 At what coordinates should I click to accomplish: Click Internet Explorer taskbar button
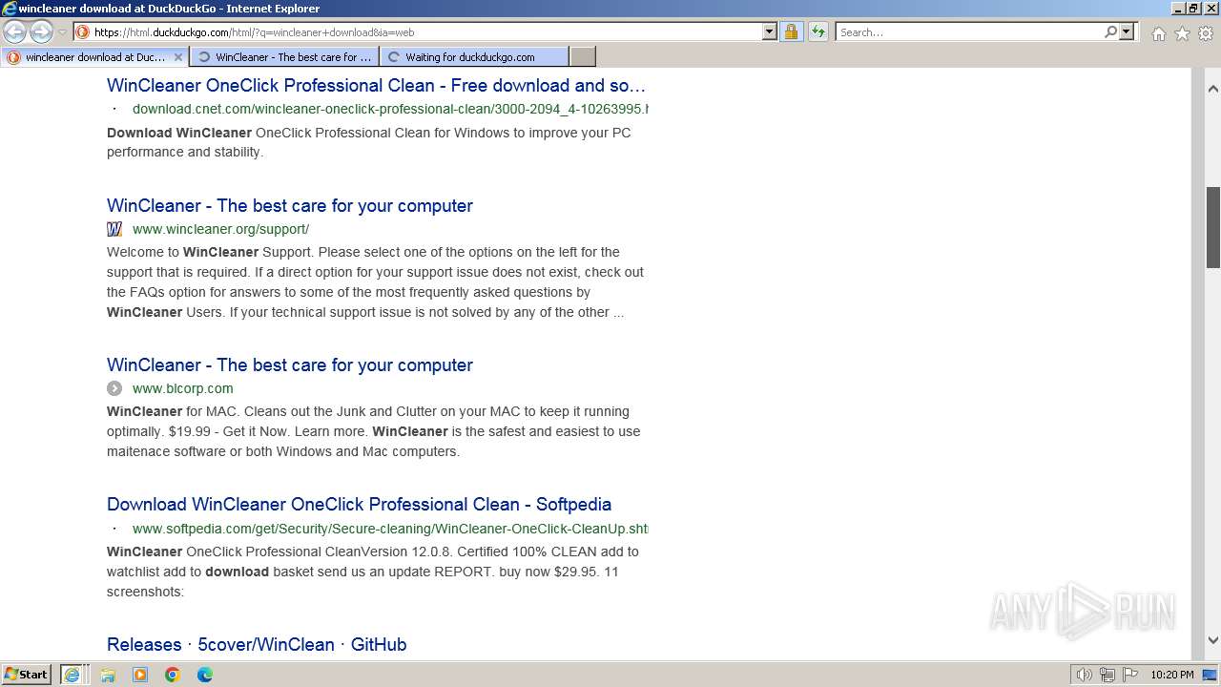pos(72,675)
